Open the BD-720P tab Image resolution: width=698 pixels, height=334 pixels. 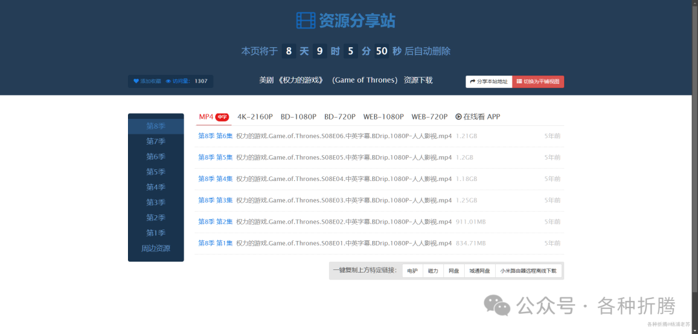tap(340, 116)
